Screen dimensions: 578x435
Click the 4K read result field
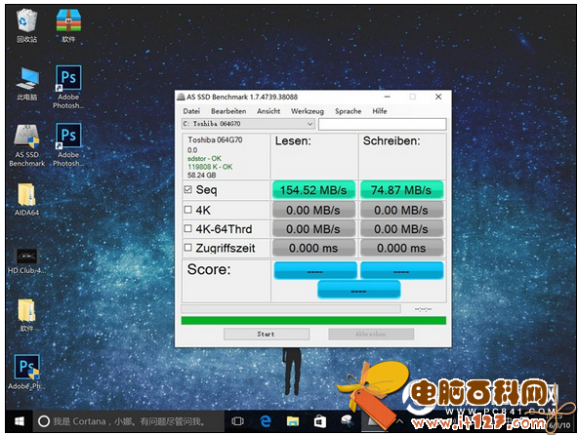(x=313, y=210)
